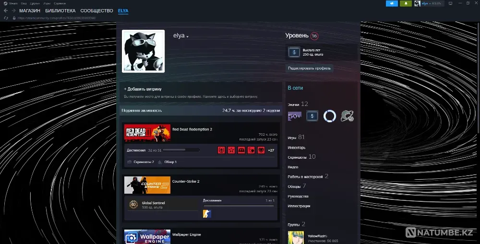Open the Вид menu
Screen dimensions: 480x244
(x=24, y=3)
